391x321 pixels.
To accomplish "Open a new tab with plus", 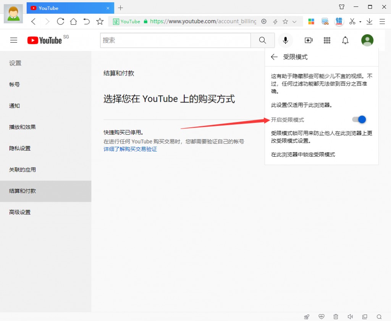I will 120,8.
